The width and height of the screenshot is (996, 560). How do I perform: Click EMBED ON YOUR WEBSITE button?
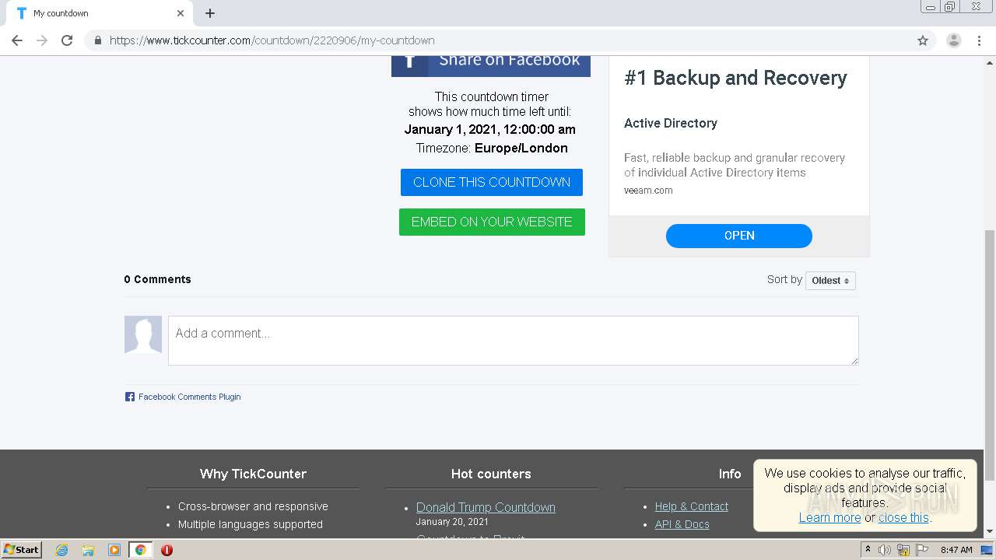492,222
